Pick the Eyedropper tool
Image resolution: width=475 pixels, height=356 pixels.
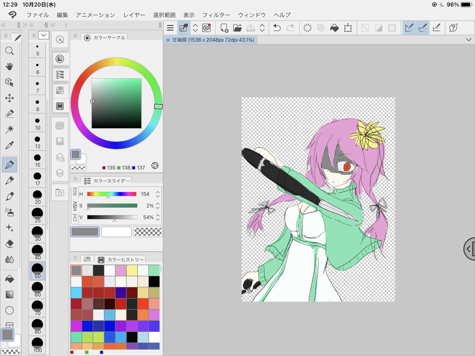click(x=9, y=145)
